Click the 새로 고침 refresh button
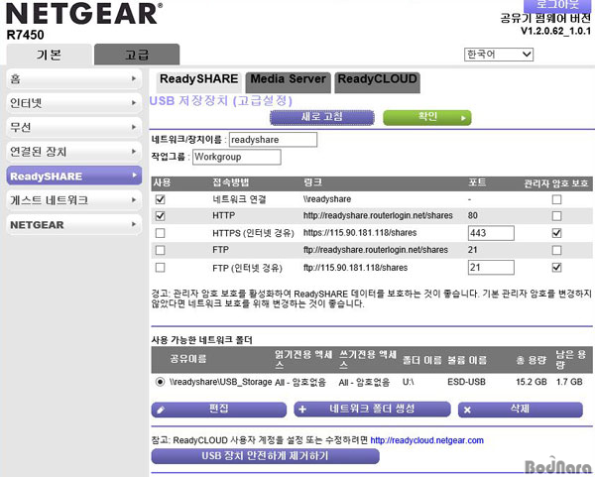595x477 pixels. point(322,118)
